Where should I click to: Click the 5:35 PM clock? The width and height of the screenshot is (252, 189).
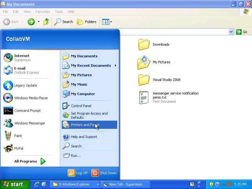(x=240, y=184)
